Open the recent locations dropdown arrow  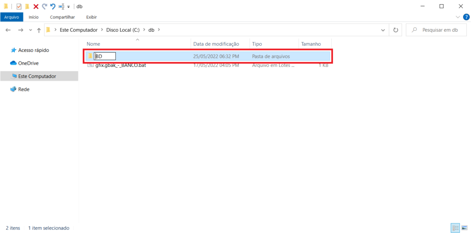(x=30, y=30)
